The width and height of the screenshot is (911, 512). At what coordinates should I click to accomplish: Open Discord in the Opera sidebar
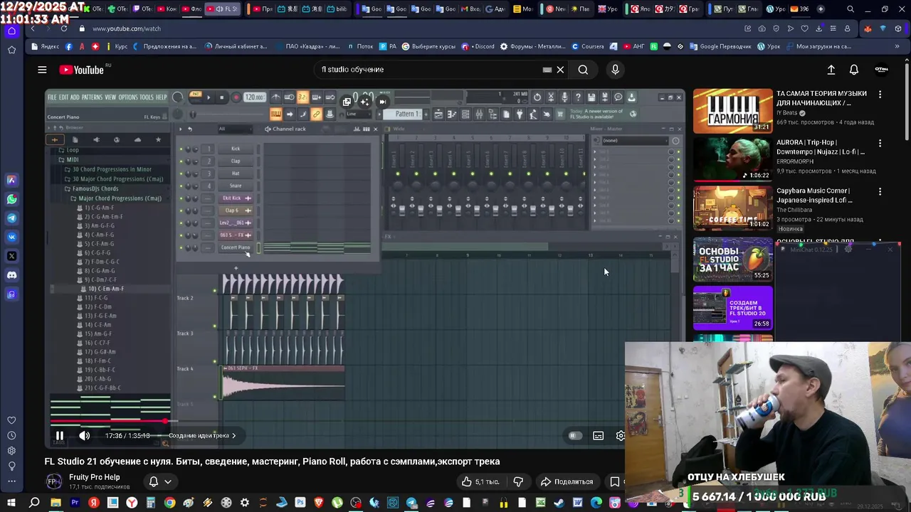11,275
